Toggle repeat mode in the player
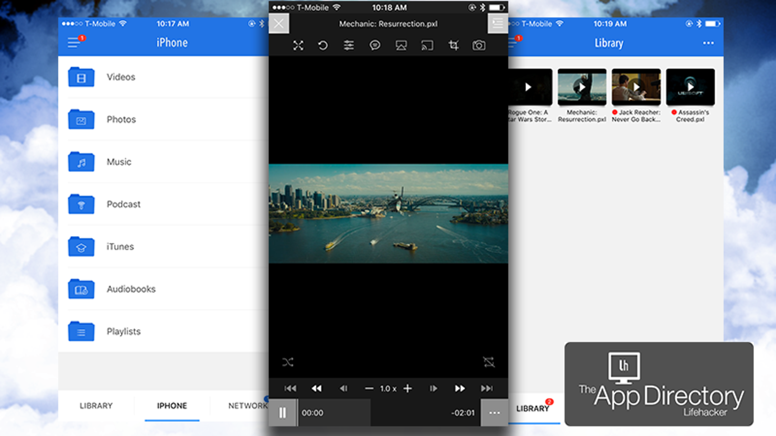The width and height of the screenshot is (776, 436). (489, 362)
